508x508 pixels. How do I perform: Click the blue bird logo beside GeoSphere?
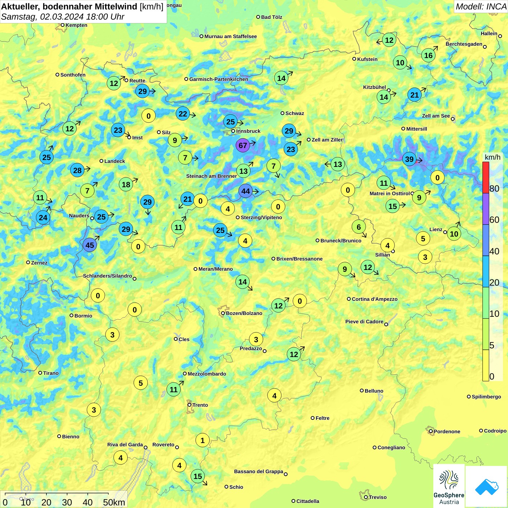click(486, 487)
